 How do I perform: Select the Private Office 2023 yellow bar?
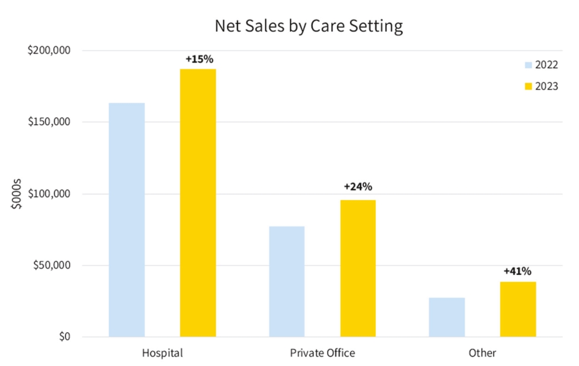coord(358,268)
